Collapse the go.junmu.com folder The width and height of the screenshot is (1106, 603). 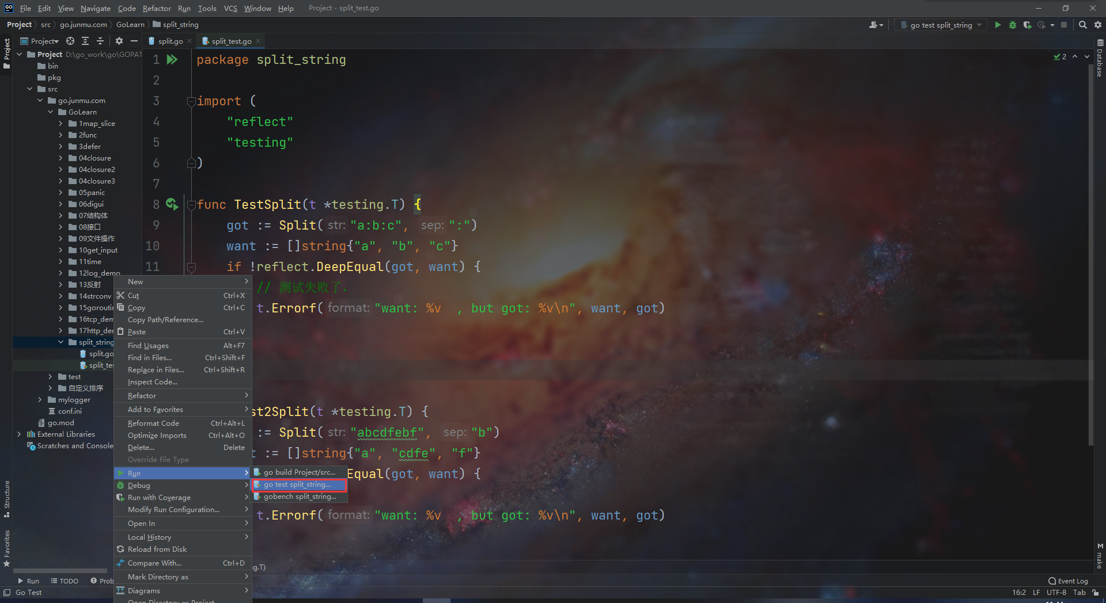[40, 100]
